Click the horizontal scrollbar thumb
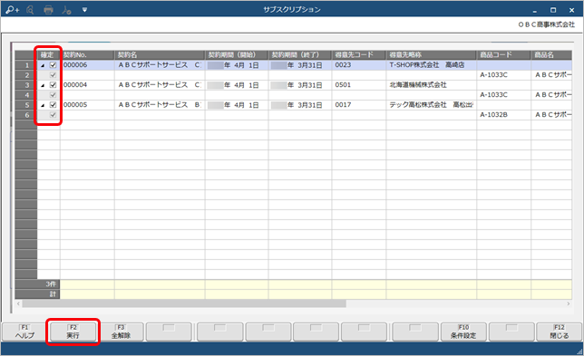 tap(184, 304)
